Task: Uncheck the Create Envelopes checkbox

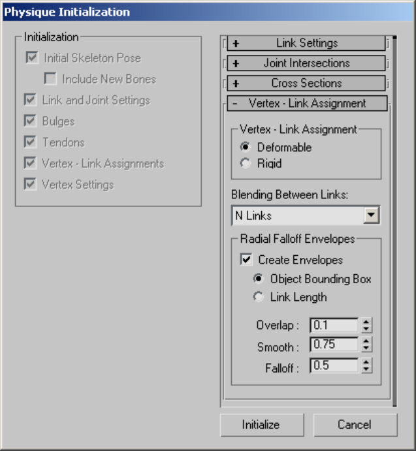Action: click(x=246, y=260)
